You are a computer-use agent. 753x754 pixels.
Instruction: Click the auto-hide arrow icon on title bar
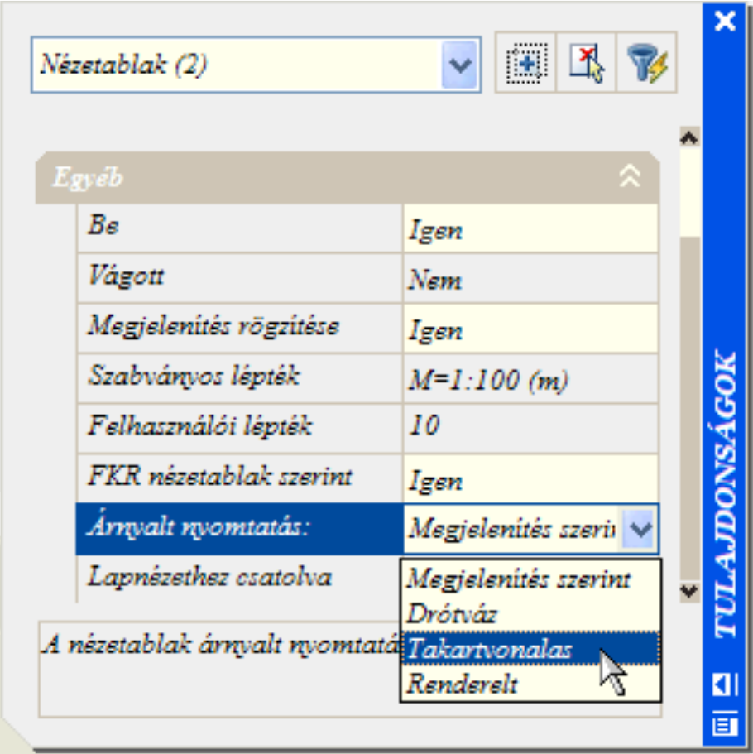[725, 684]
